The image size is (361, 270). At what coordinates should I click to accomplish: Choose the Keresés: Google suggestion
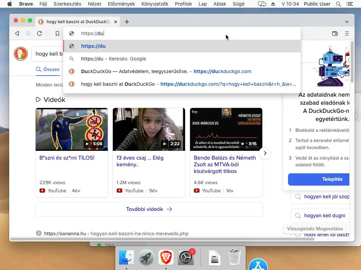coord(182,59)
